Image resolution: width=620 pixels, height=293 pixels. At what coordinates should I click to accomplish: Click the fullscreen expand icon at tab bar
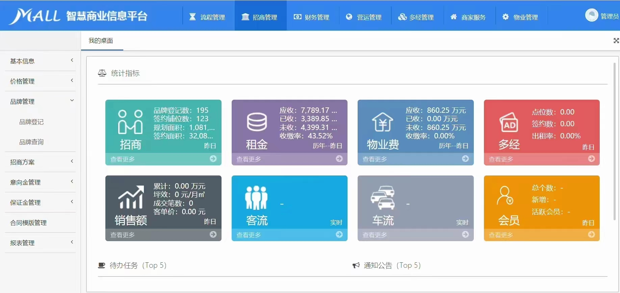616,41
